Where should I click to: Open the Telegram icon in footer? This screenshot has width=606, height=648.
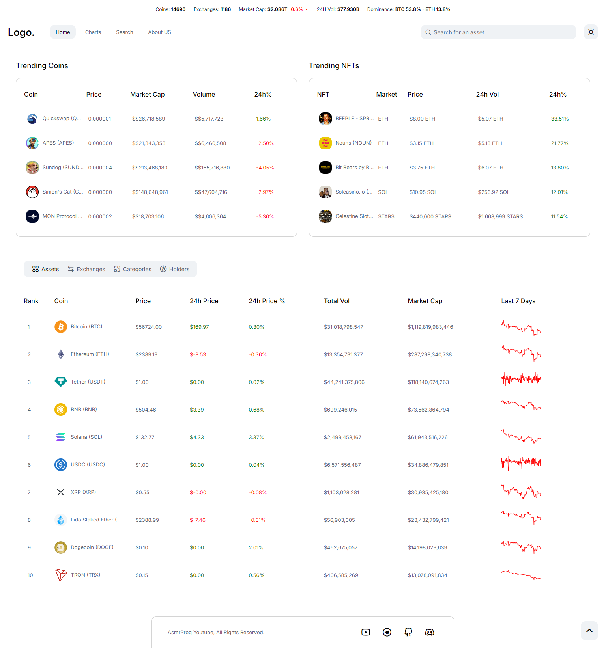[x=387, y=632]
